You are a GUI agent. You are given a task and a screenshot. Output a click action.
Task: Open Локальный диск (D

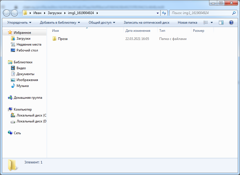pos(32,121)
